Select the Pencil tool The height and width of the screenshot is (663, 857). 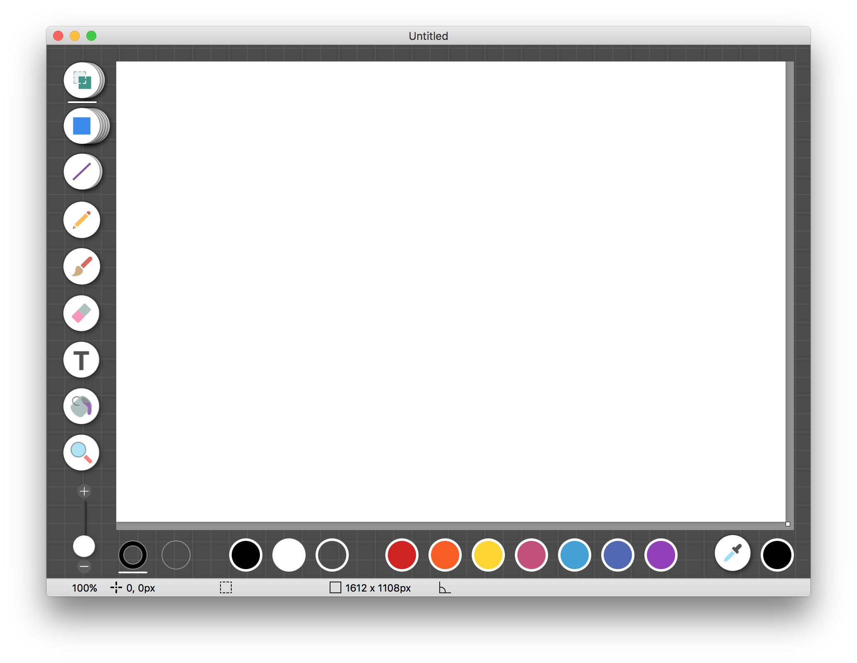(x=81, y=220)
